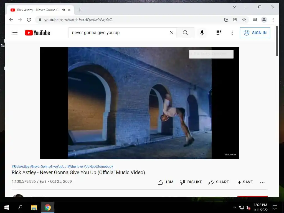
Task: Click the muted volume tray icon
Action: [x=248, y=207]
